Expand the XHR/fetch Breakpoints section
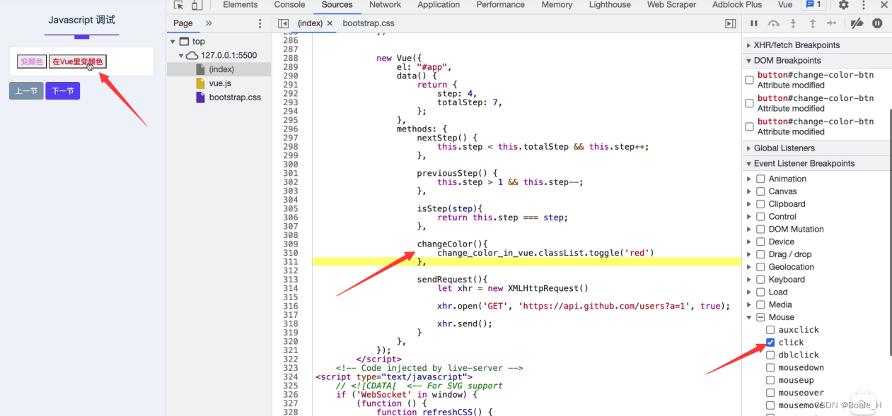Viewport: 892px width, 416px height. point(749,44)
